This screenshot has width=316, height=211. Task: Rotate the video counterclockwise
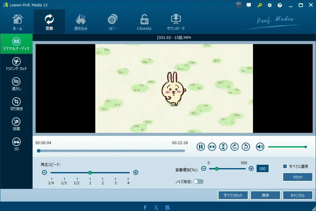[246, 147]
